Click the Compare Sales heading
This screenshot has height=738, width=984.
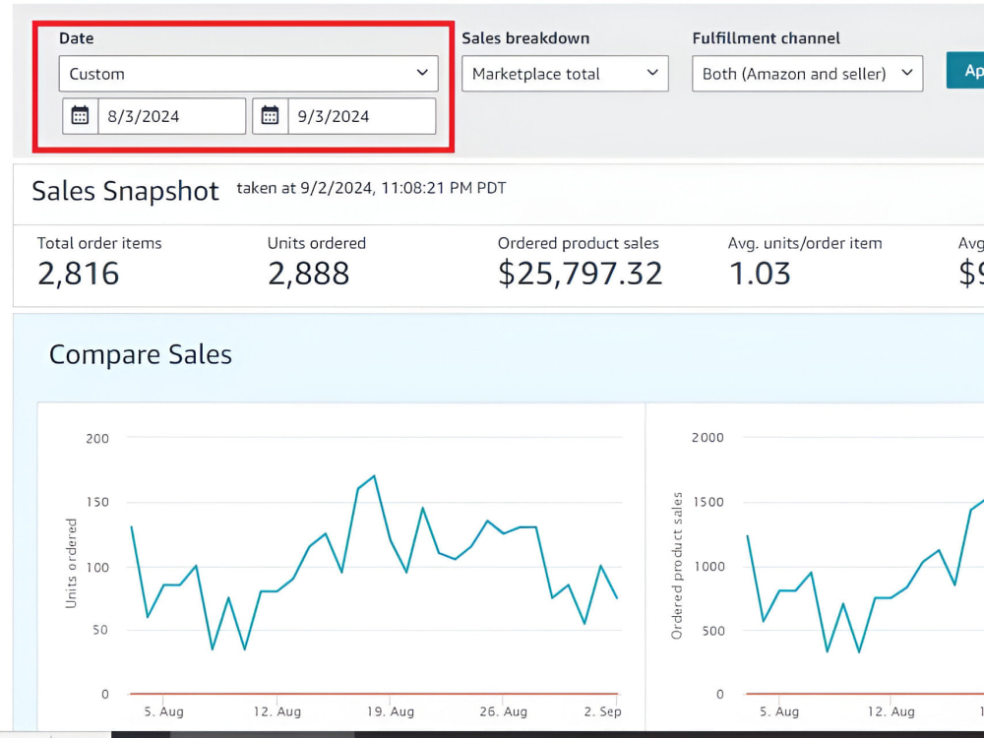click(x=141, y=354)
